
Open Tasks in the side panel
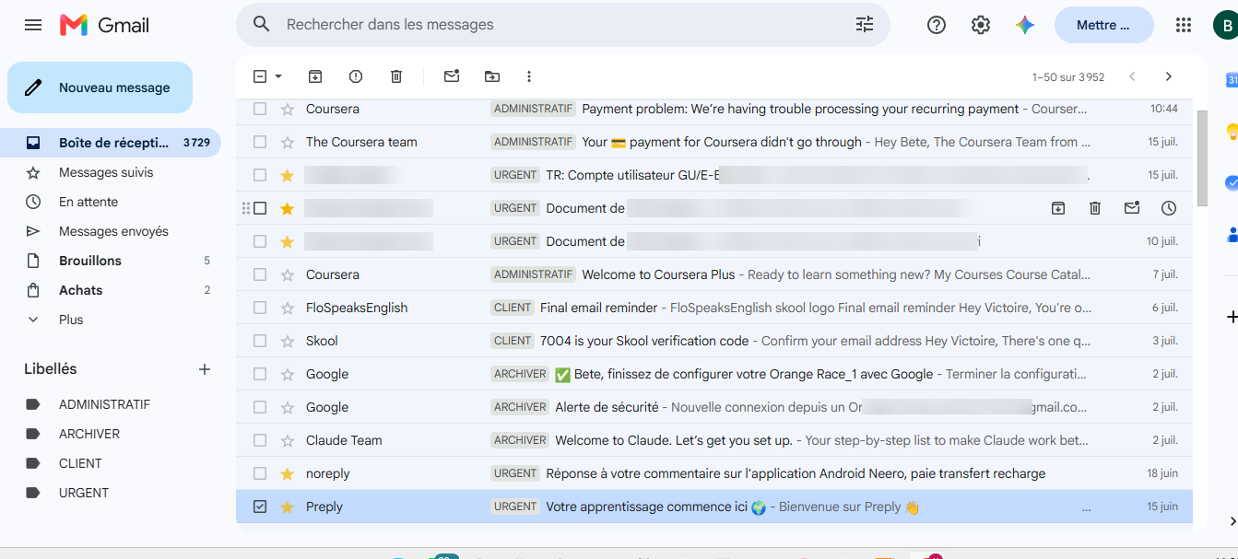[1232, 183]
